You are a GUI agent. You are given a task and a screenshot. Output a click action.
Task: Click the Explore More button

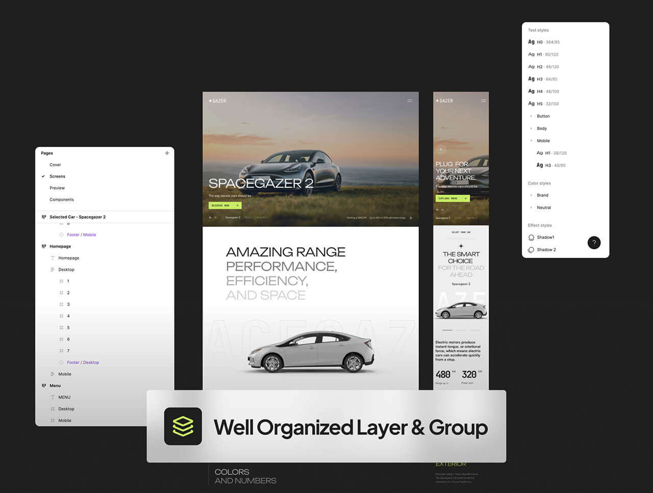pos(452,198)
